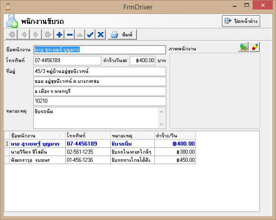Maximize the FrmDriver window
This screenshot has height=220, width=276.
247,5
